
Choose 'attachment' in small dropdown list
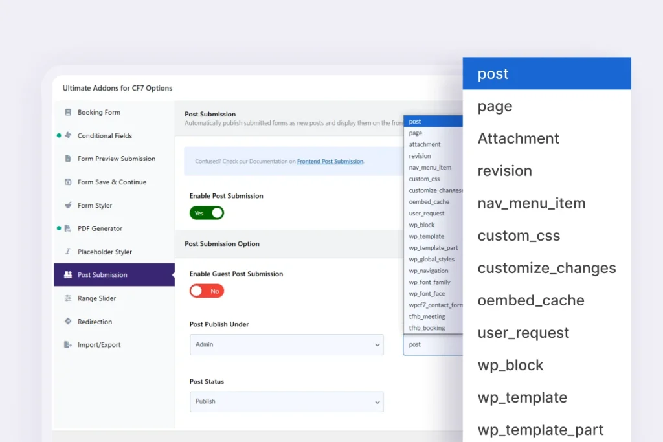pyautogui.click(x=433, y=144)
